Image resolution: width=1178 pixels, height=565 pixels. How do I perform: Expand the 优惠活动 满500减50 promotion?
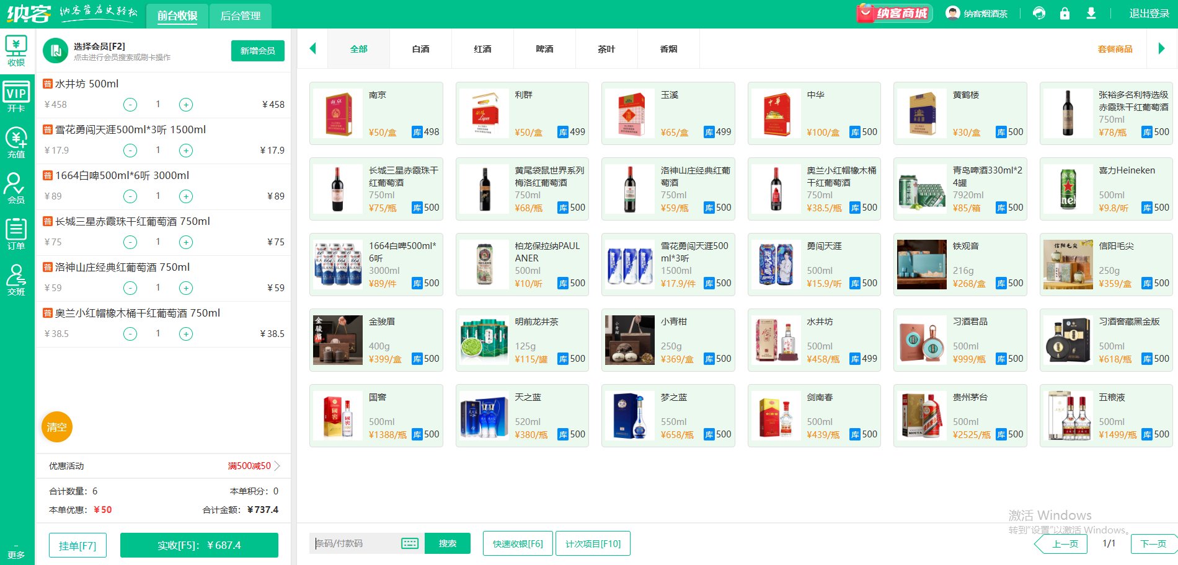[x=164, y=466]
